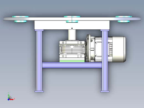Viewport: 144px width, 108px height.
Task: Click the green Y axis arrow
Action: (9, 96)
